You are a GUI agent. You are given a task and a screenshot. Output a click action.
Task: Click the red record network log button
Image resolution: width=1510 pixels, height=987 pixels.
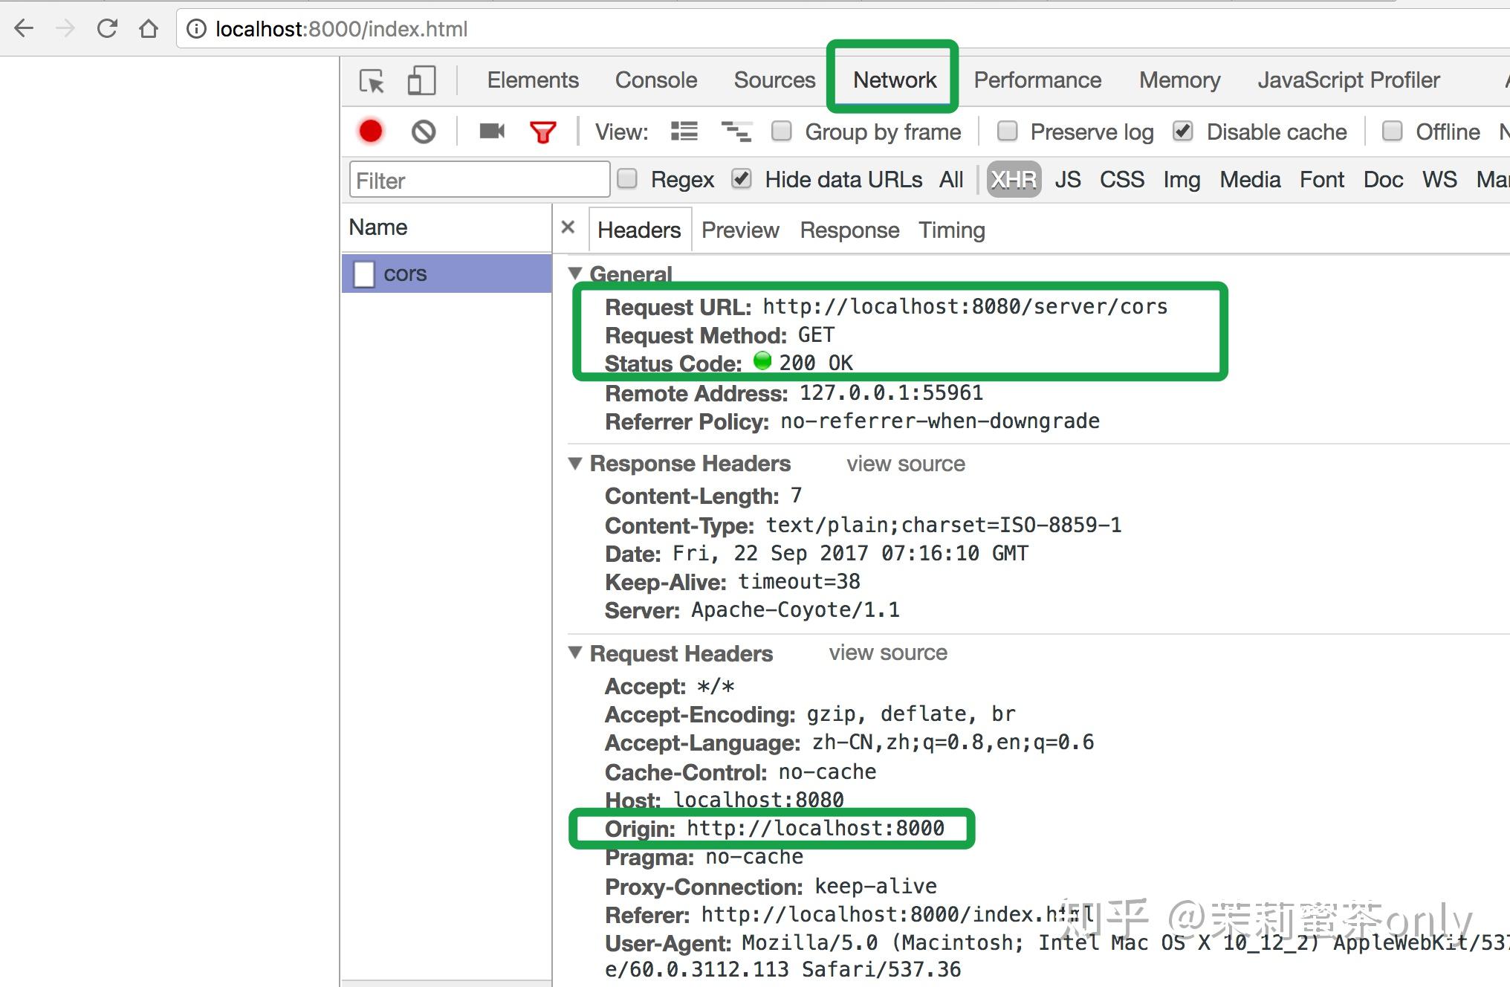click(370, 132)
